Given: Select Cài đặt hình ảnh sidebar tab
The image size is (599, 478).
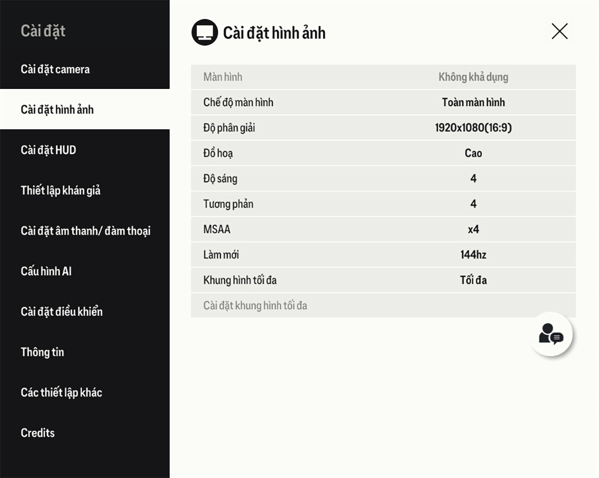Looking at the screenshot, I should [57, 110].
